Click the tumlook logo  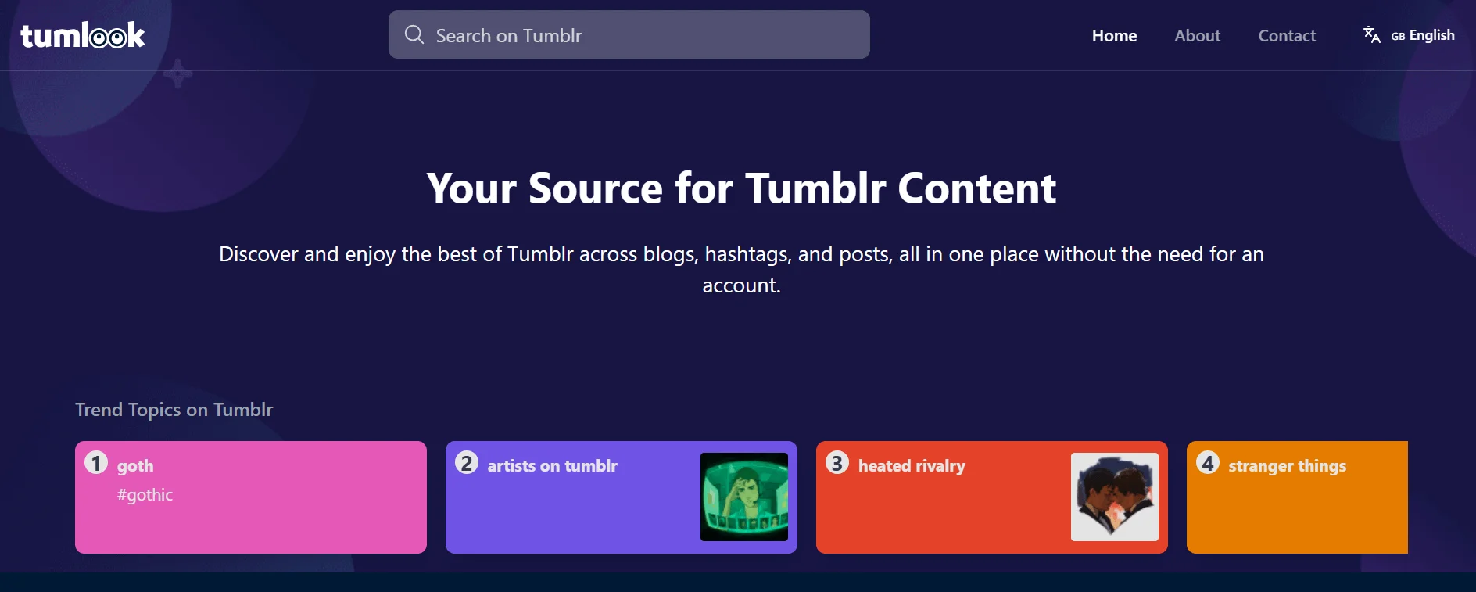[83, 35]
